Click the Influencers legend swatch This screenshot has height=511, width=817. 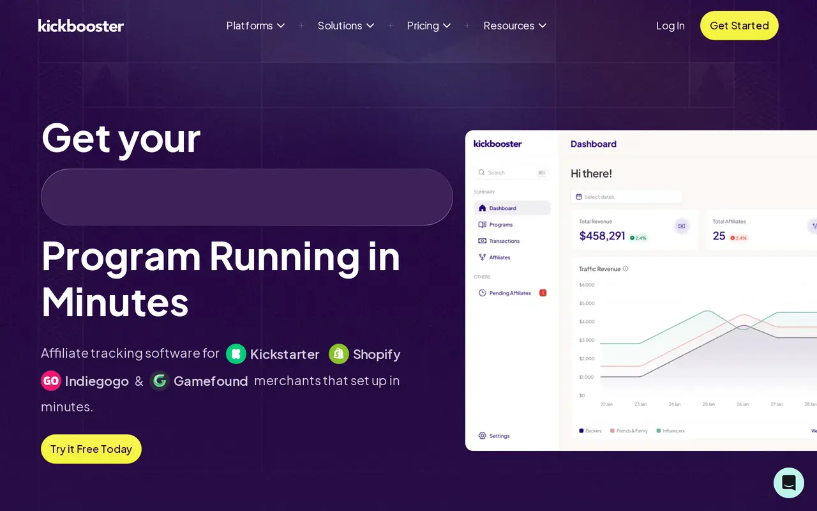(659, 431)
